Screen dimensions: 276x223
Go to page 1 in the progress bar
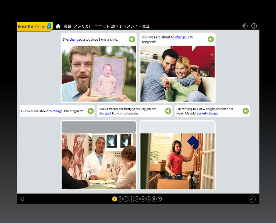coord(114,199)
